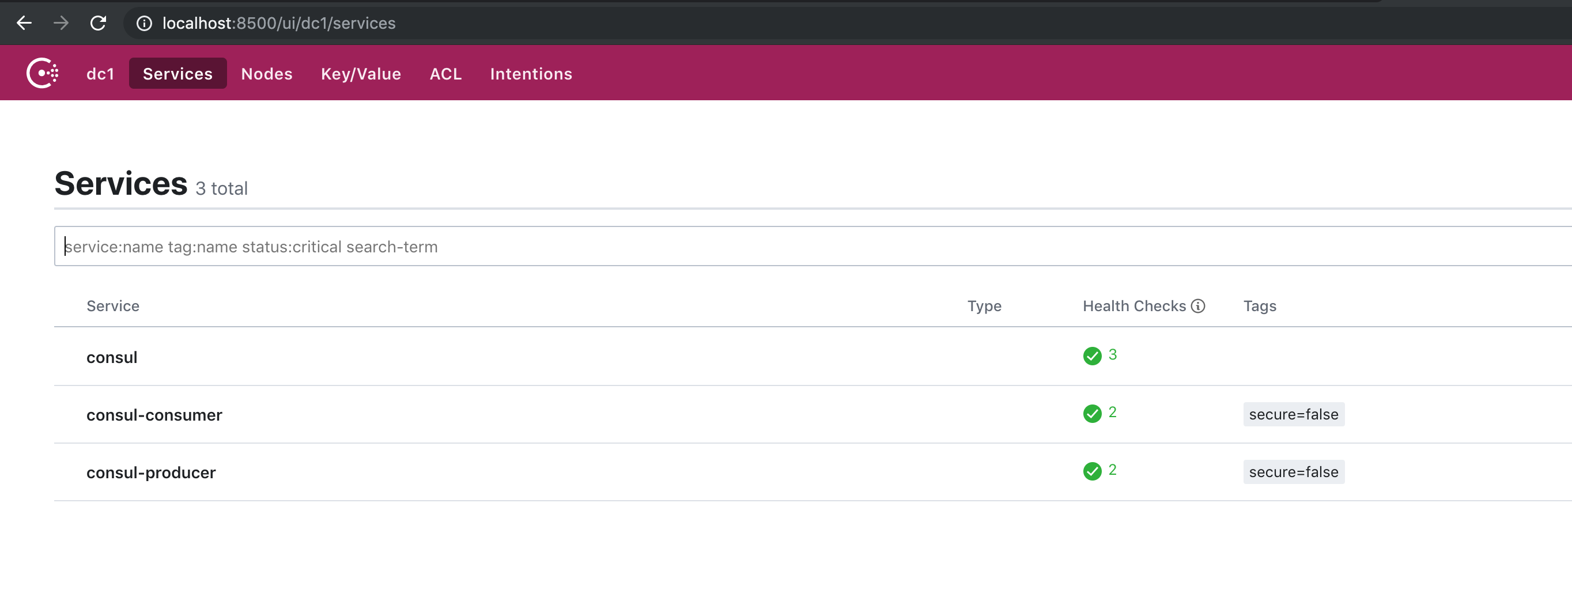Viewport: 1572px width, 605px height.
Task: Click the Health Checks column header
Action: coord(1134,306)
